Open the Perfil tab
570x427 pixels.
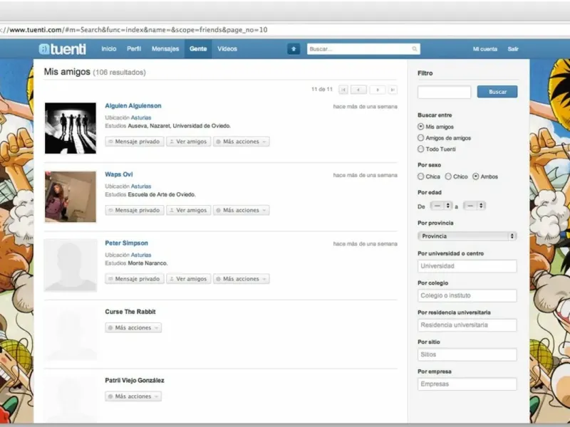(x=134, y=49)
